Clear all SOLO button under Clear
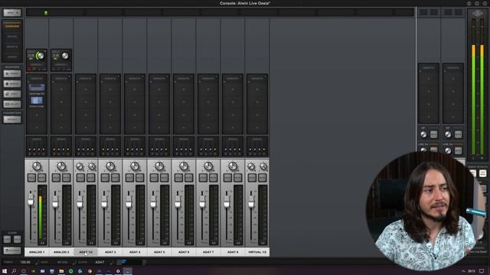The height and width of the screenshot is (275, 490). (x=17, y=239)
